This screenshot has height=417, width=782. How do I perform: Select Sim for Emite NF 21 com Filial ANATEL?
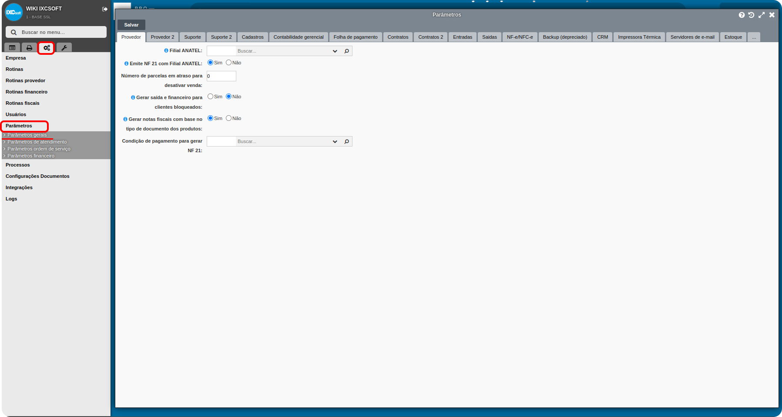210,63
